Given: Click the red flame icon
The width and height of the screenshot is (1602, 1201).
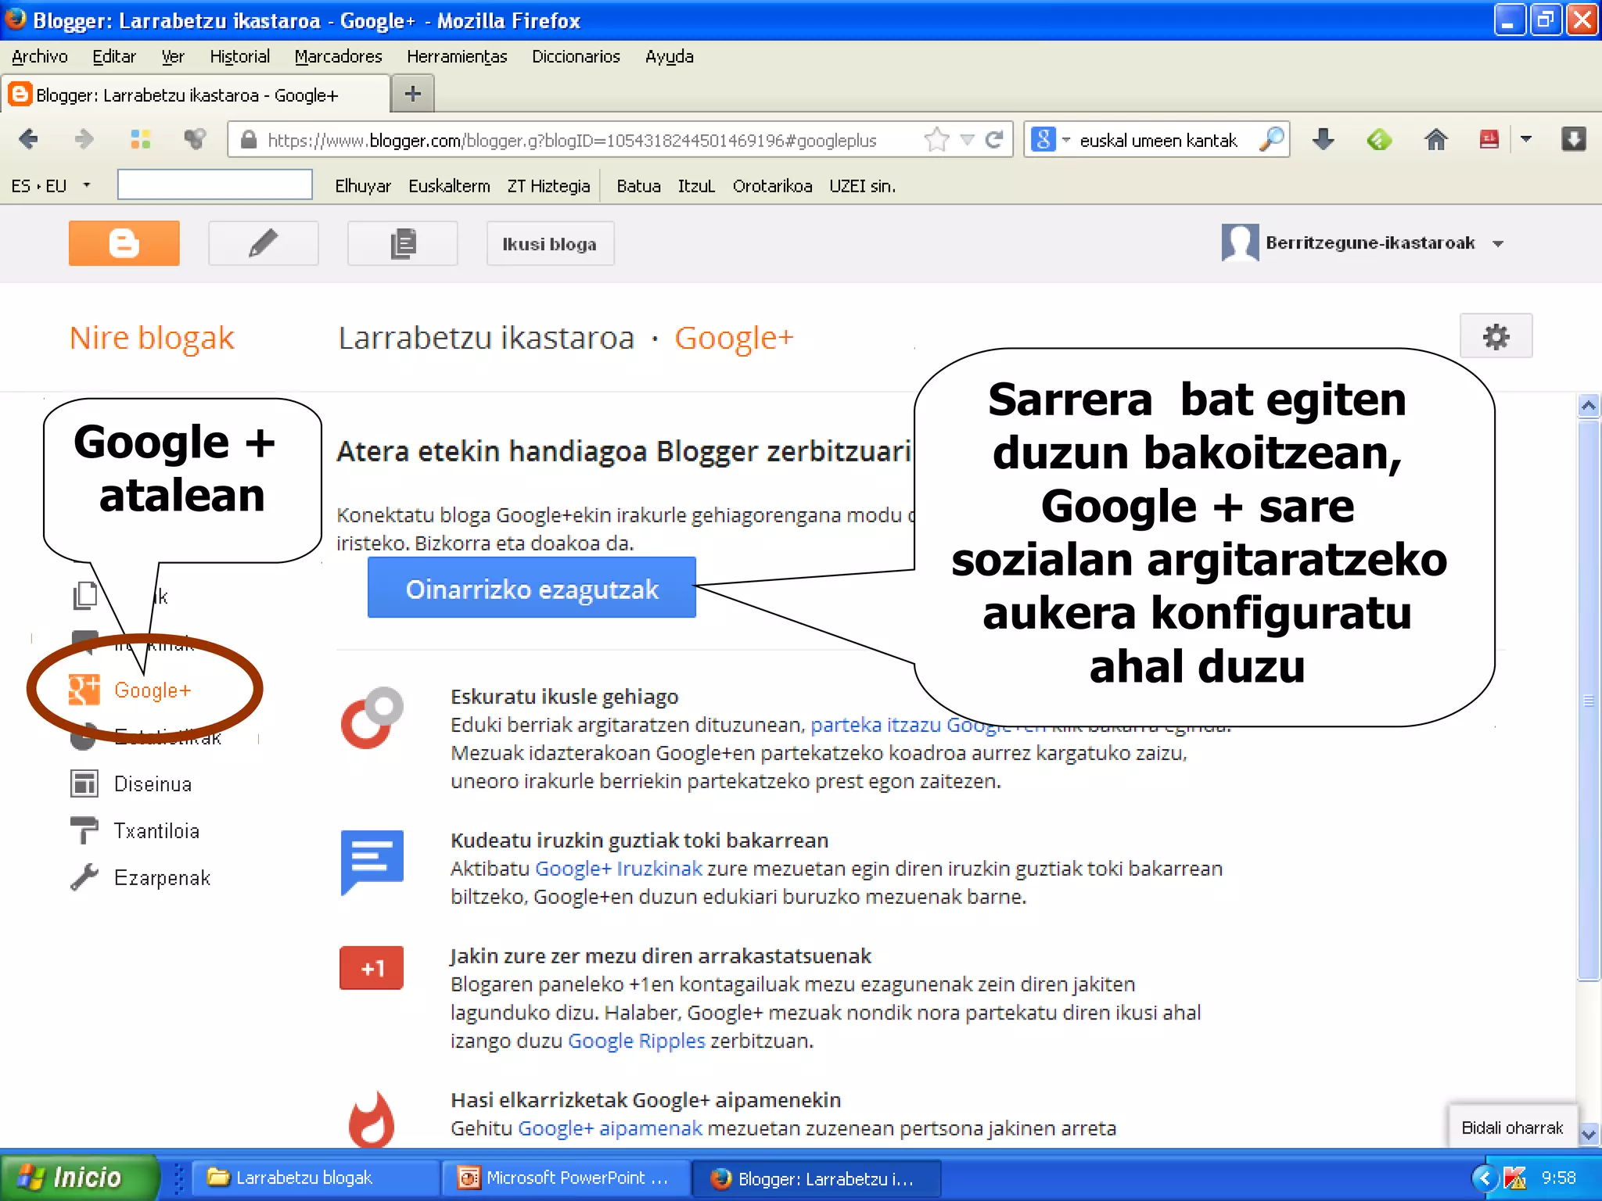Looking at the screenshot, I should click(372, 1119).
